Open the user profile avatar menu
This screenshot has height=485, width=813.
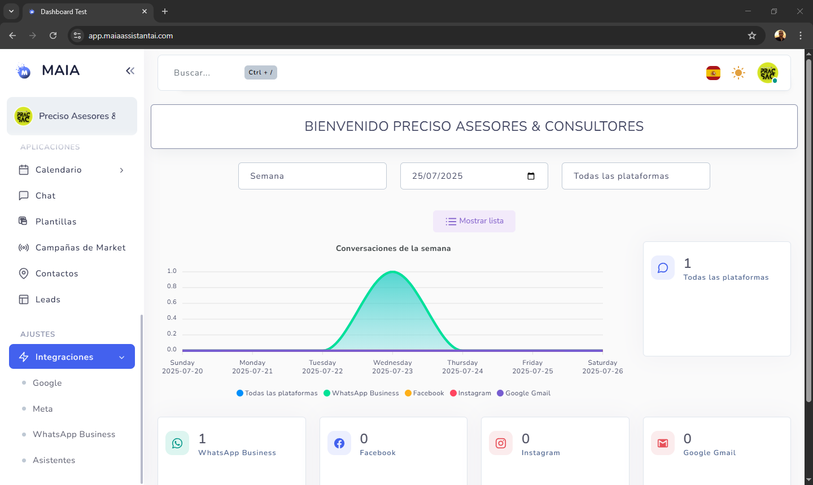click(x=767, y=73)
